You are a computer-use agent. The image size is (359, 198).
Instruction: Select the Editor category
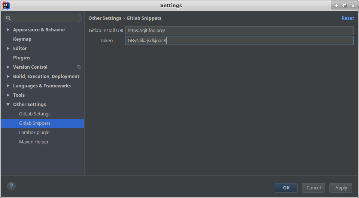point(20,49)
